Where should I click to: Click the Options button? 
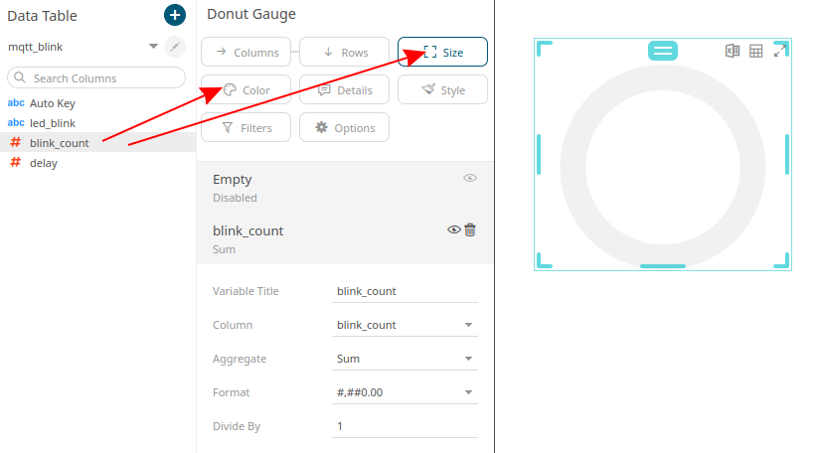(x=344, y=128)
